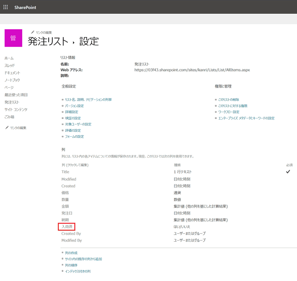
Task: Open the 検証の設定 link
Action: pyautogui.click(x=72, y=118)
